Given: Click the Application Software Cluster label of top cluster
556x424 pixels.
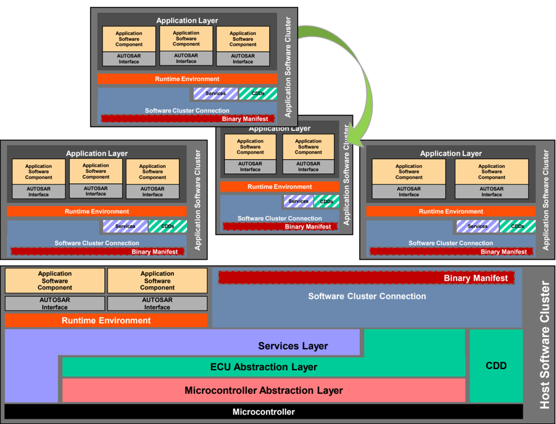Looking at the screenshot, I should (x=288, y=67).
